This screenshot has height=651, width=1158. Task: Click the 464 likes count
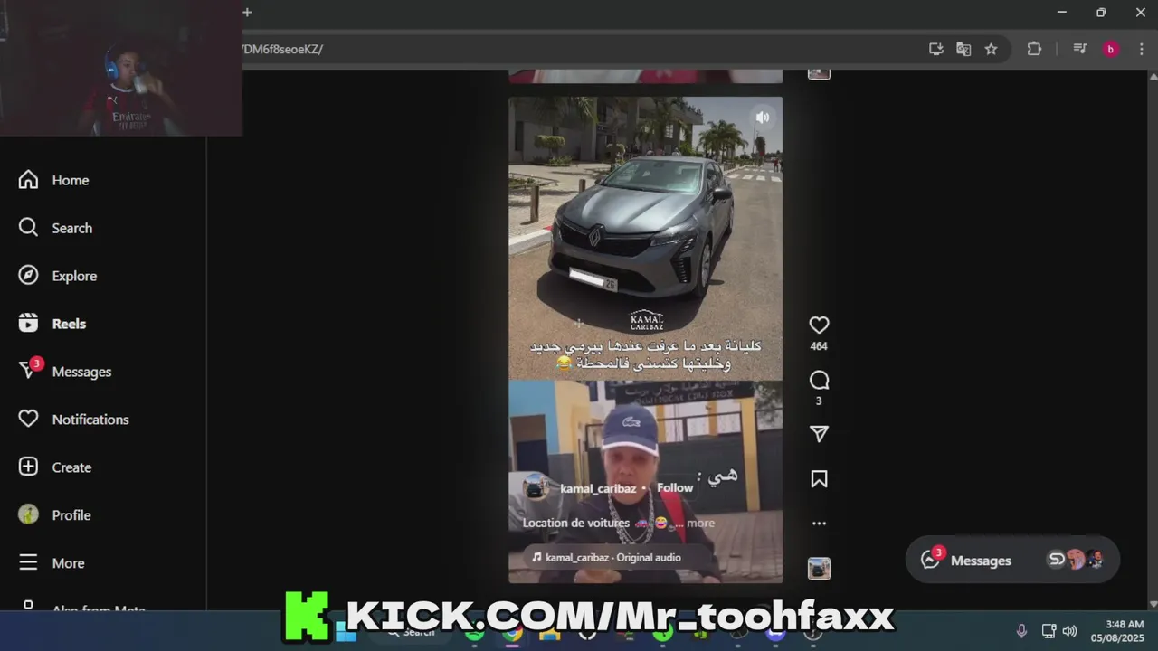click(x=819, y=346)
